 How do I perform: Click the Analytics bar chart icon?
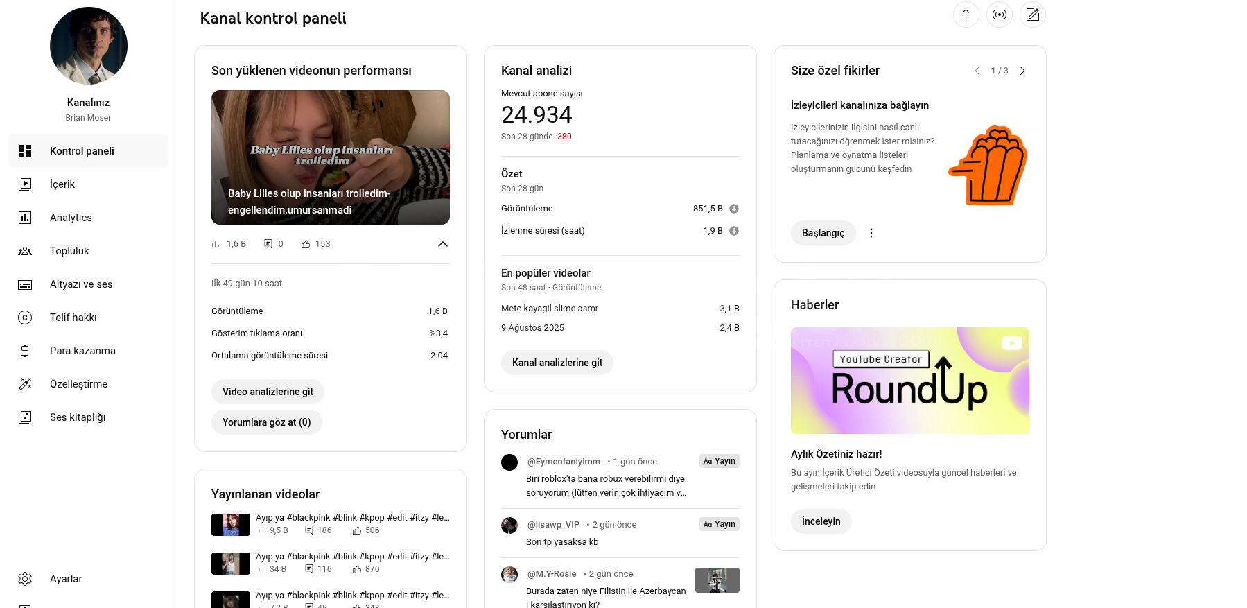(x=25, y=218)
